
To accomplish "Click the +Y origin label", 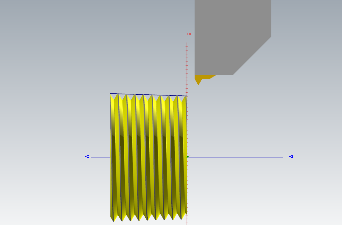I will pos(189,157).
